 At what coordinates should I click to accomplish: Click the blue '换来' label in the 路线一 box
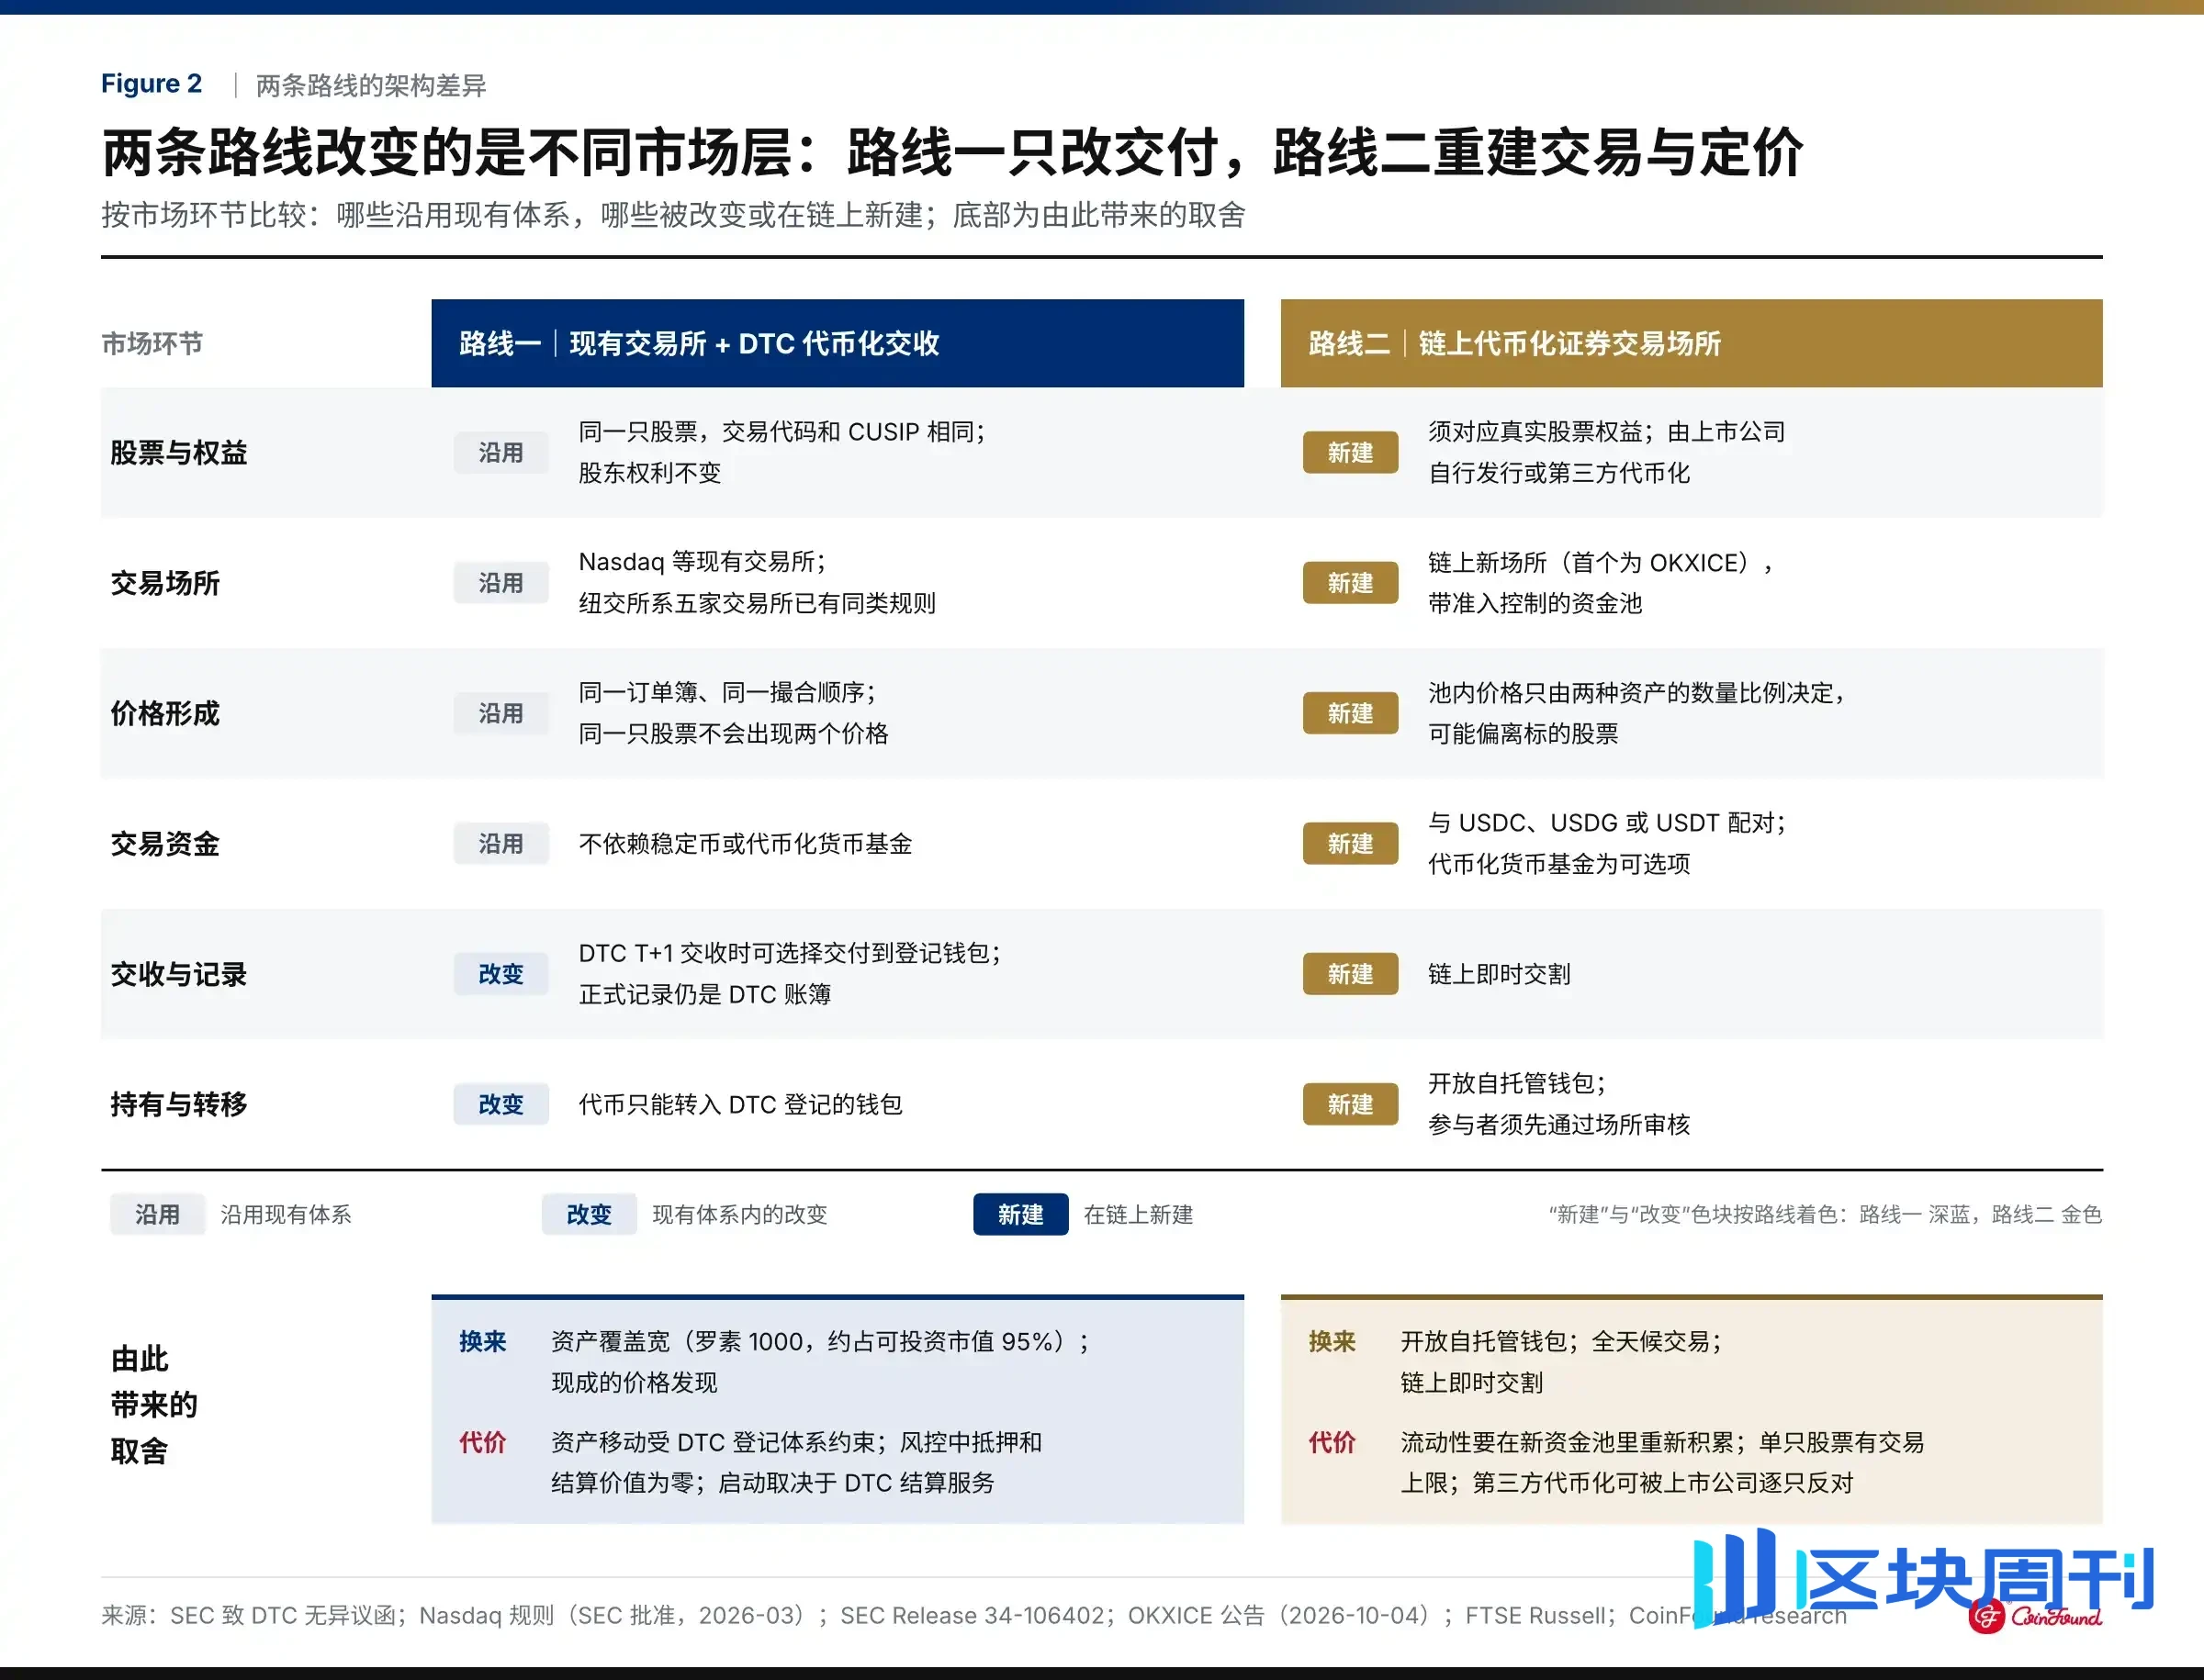482,1341
